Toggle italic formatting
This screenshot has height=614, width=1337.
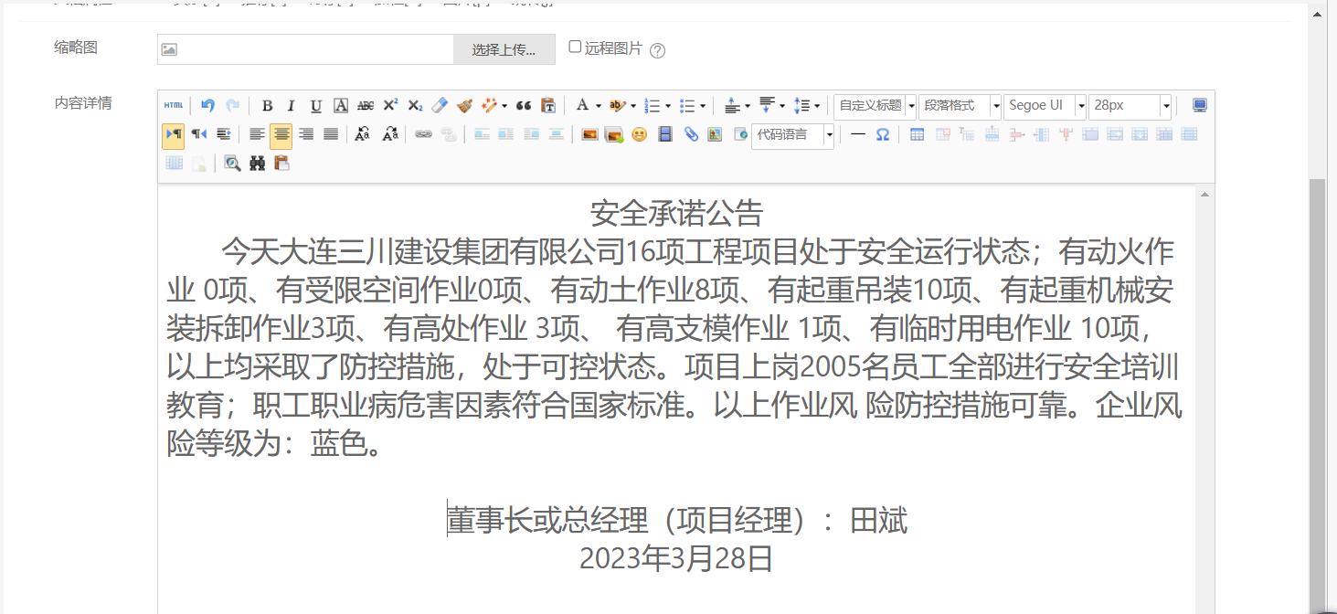tap(292, 106)
